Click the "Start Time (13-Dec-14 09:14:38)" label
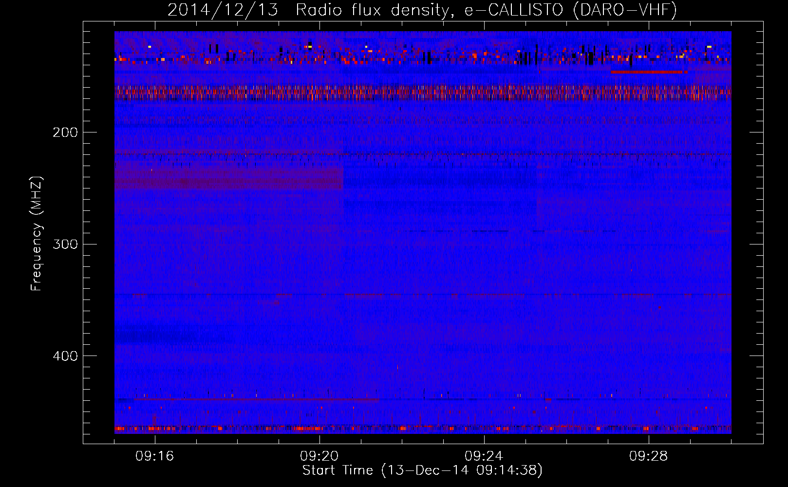This screenshot has height=487, width=788. (x=422, y=470)
